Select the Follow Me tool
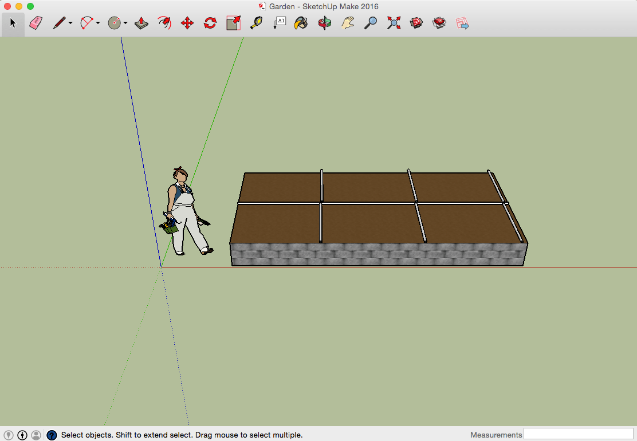This screenshot has height=441, width=637. click(164, 23)
